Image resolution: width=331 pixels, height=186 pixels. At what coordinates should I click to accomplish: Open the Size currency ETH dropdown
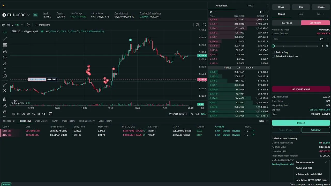click(324, 39)
